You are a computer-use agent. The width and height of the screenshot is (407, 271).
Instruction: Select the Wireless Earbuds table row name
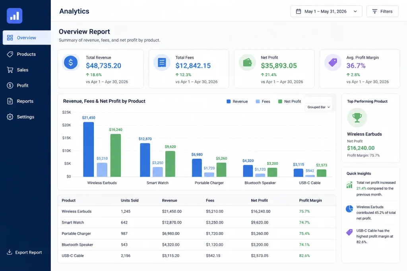coord(77,211)
